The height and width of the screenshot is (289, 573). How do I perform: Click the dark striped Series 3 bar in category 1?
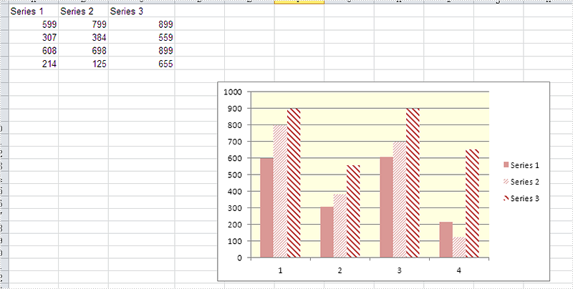tap(294, 183)
